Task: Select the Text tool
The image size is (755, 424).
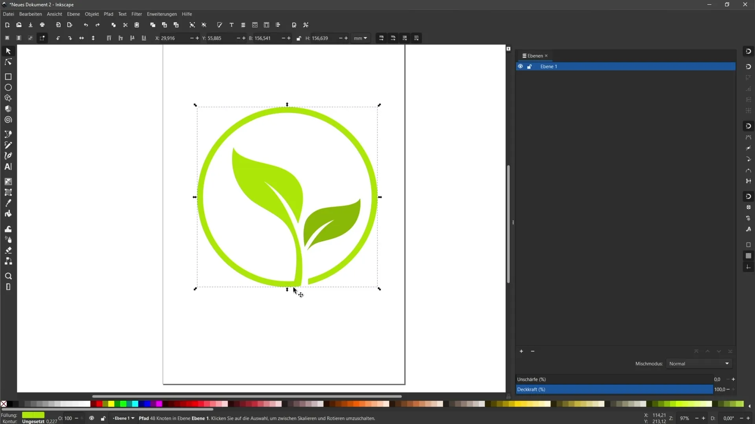Action: 8,166
